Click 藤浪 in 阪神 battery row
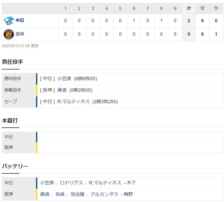Image resolution: width=224 pixels, height=202 pixels. 45,194
